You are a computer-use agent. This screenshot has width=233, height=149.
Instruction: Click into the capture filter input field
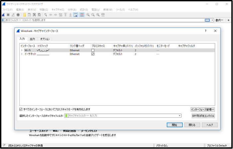point(123,116)
